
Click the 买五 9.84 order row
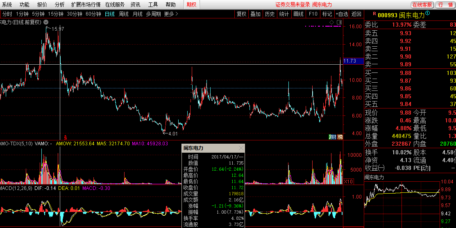[x=410, y=104]
